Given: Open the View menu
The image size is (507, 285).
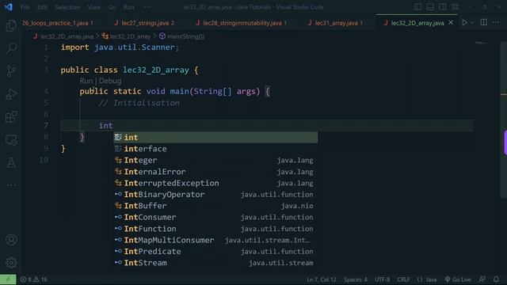Looking at the screenshot, I should pos(93,7).
